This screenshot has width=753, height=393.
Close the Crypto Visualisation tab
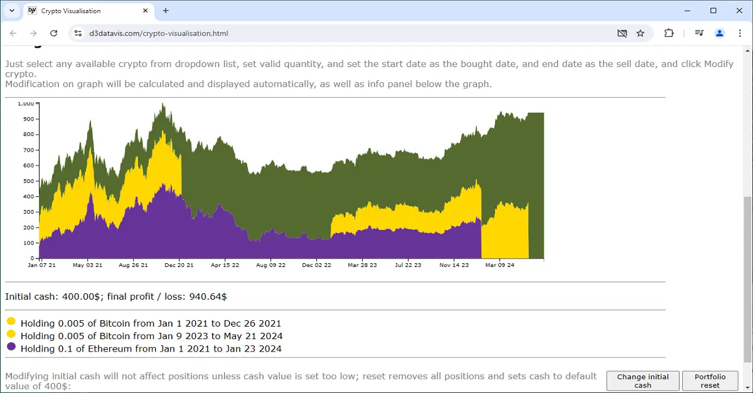tap(145, 11)
